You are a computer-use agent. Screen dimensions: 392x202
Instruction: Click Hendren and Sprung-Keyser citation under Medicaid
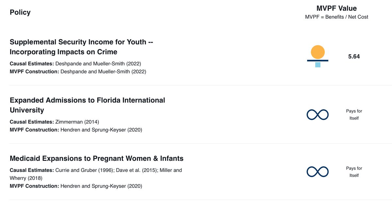[x=102, y=186]
